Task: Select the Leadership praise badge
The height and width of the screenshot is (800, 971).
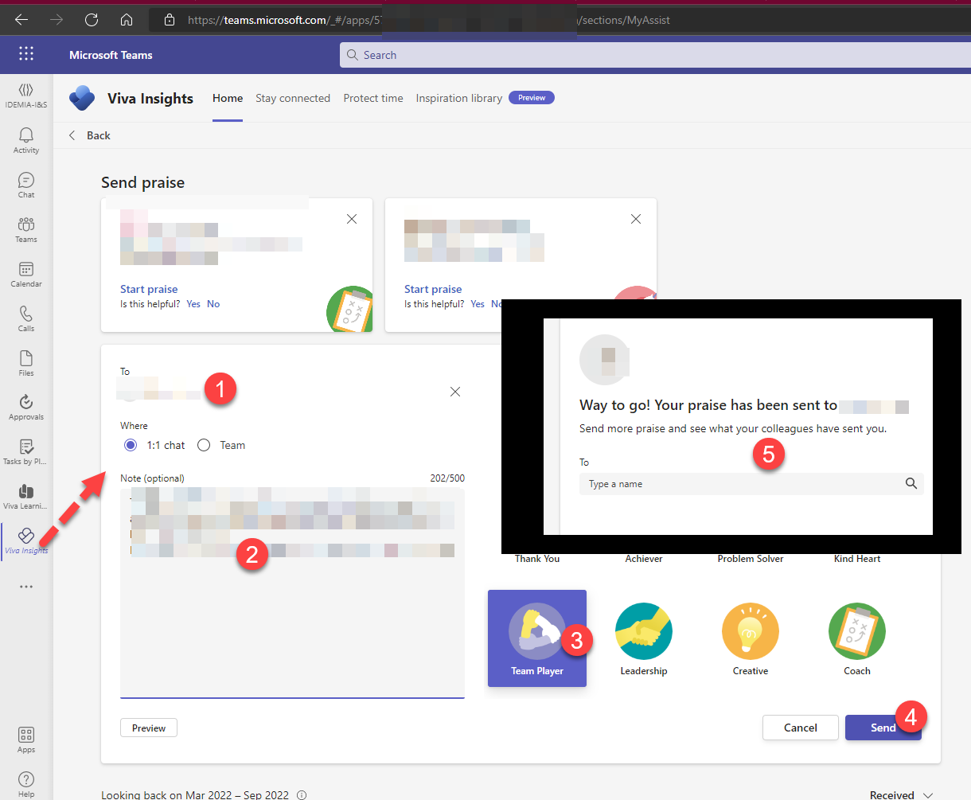Action: [644, 638]
